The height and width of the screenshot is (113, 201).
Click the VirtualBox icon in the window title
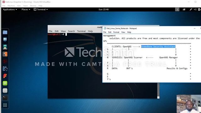4,2
